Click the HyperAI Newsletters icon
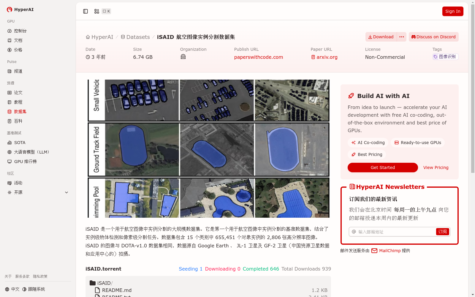 coord(352,187)
